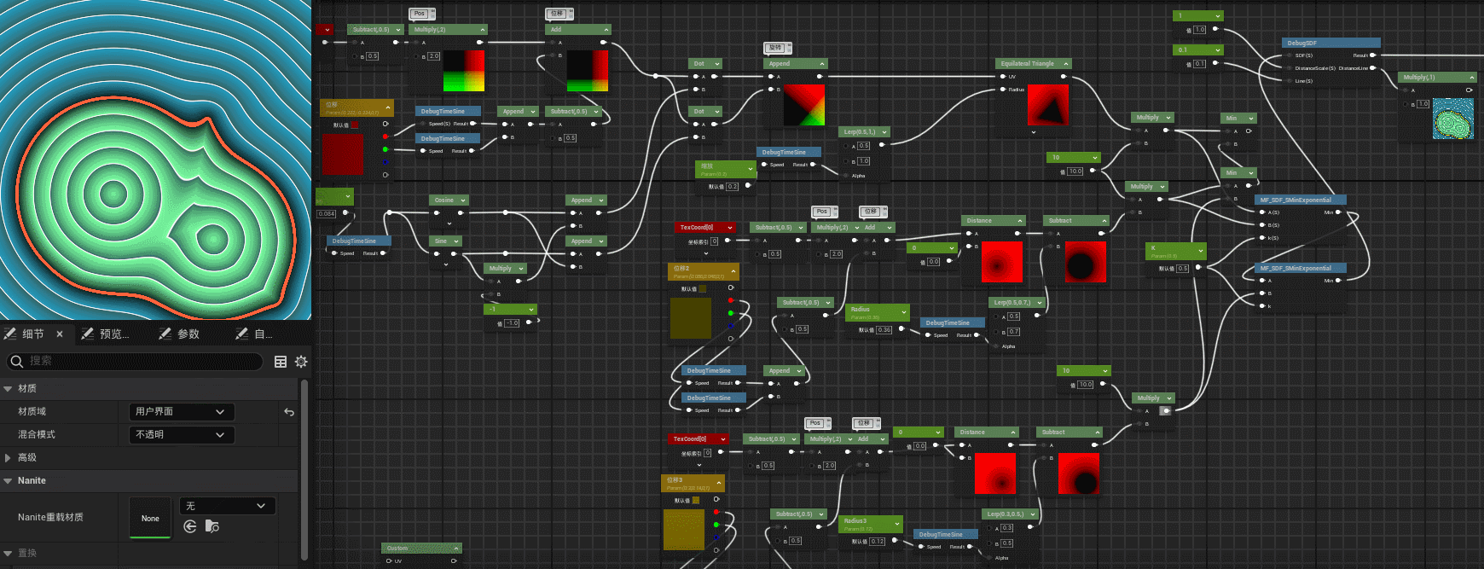This screenshot has width=1484, height=569.
Task: Focus the 搜索 search field
Action: click(136, 361)
